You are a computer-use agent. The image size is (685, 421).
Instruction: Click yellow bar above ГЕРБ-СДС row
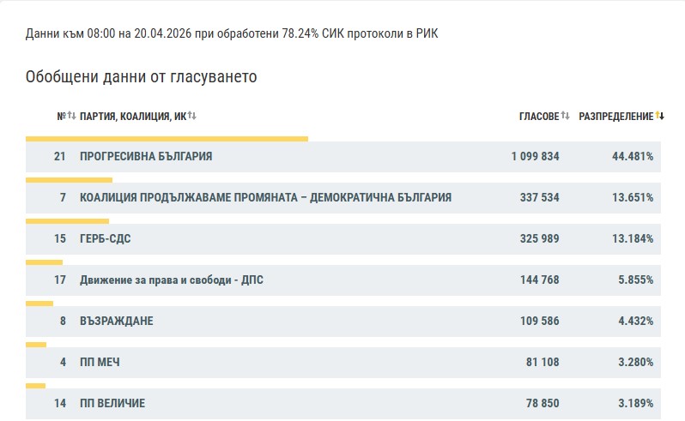(67, 220)
